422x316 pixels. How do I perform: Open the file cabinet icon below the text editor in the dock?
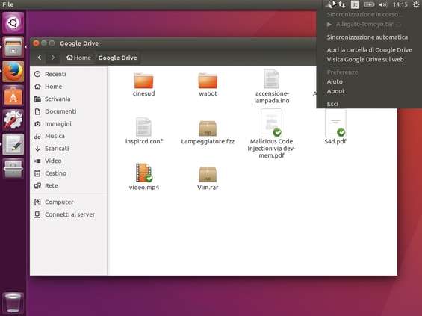click(13, 169)
